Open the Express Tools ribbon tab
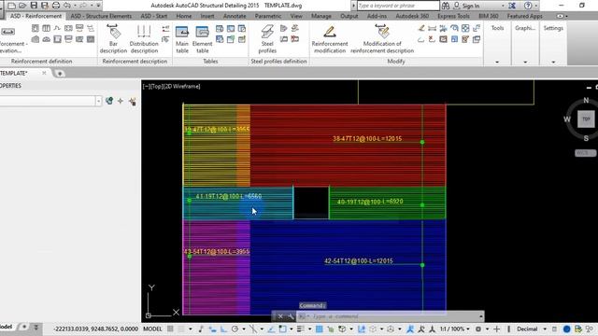The width and height of the screenshot is (598, 336). 453,16
